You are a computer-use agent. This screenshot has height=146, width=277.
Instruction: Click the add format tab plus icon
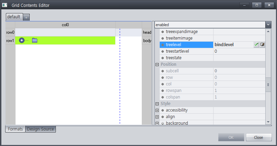click(27, 17)
